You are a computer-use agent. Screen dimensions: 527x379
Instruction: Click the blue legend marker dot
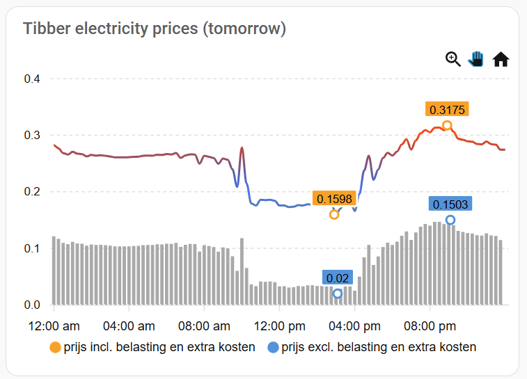[273, 347]
